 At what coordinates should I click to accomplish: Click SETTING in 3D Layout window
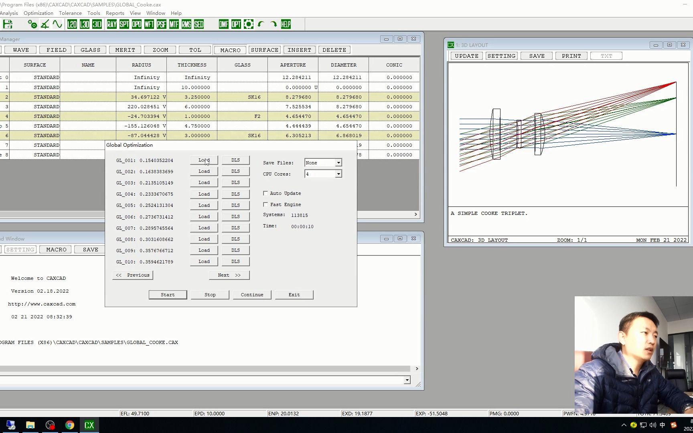pos(502,56)
